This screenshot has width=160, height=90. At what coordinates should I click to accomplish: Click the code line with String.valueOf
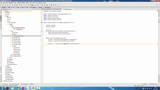64,44
